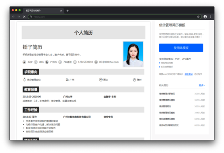Click the BD@100chui.com email address

click(x=109, y=62)
